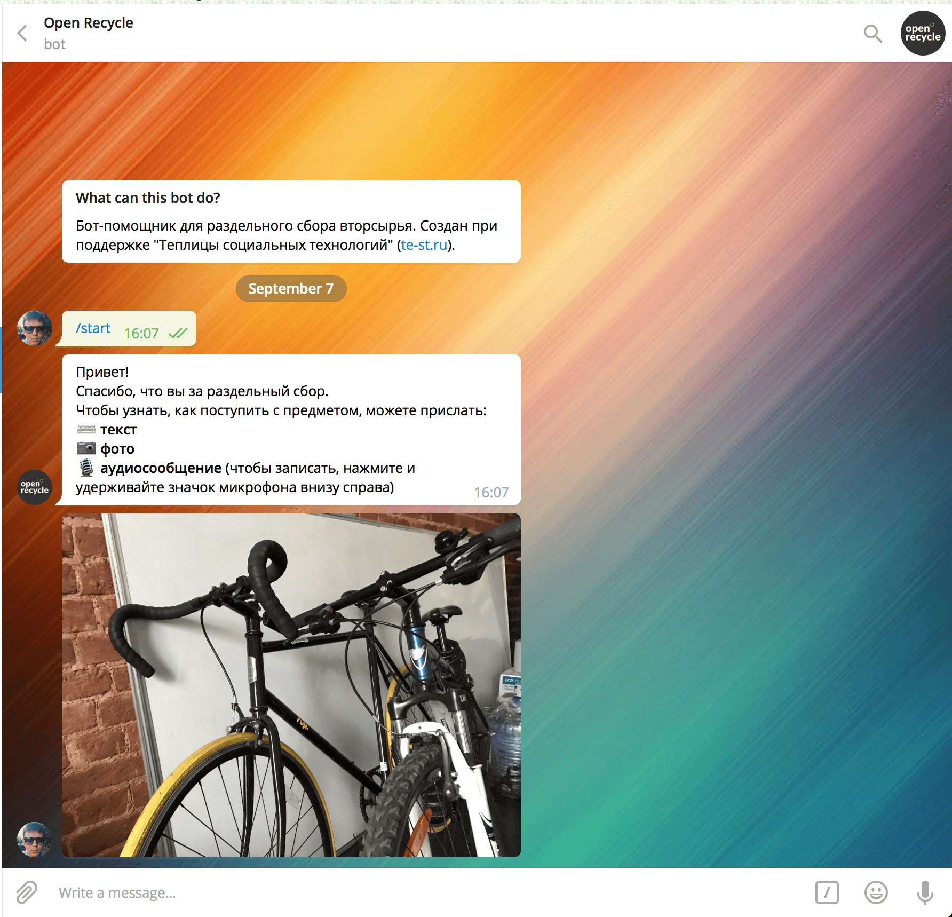Open the Open Recycle profile picture in header
The height and width of the screenshot is (917, 952).
click(x=923, y=33)
